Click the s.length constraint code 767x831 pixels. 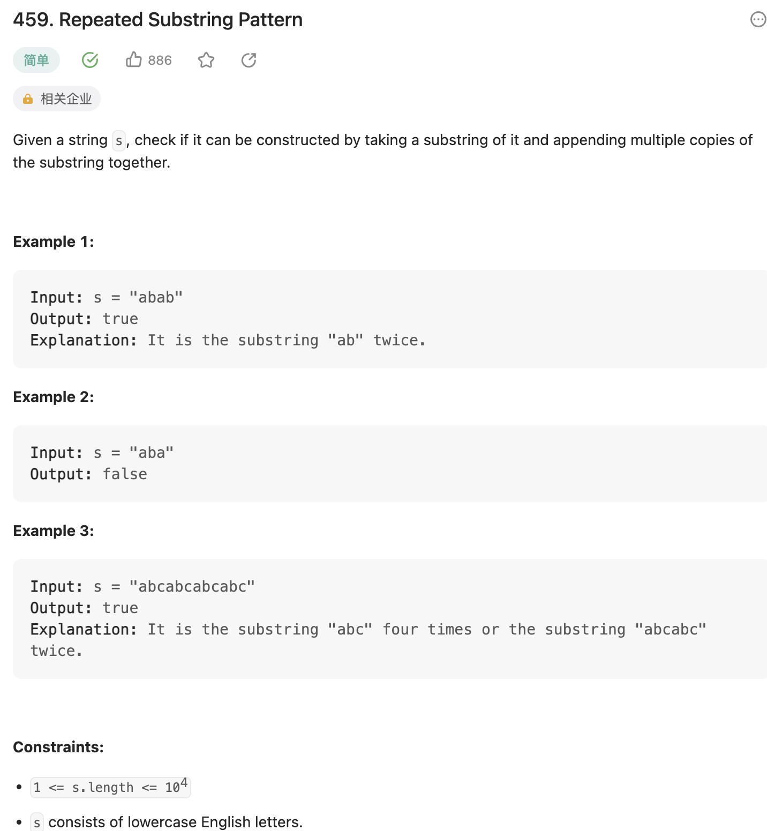(110, 788)
